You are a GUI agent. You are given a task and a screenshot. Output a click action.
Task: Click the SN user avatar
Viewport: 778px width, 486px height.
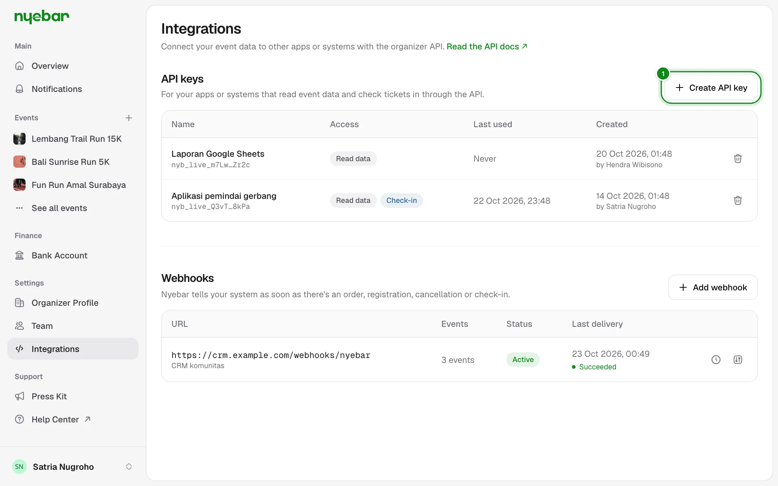pos(19,467)
